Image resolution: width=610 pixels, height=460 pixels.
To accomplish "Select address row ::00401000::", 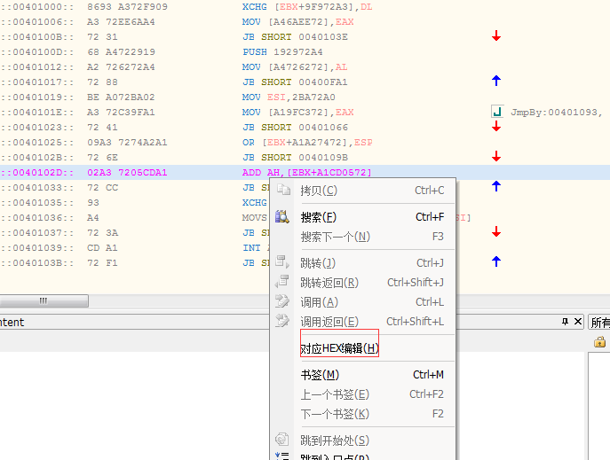I will 37,6.
